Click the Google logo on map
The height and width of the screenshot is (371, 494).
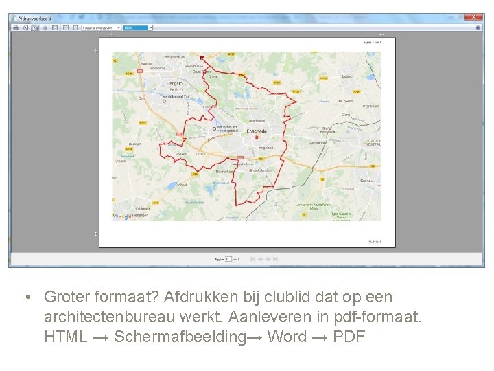[x=122, y=217]
